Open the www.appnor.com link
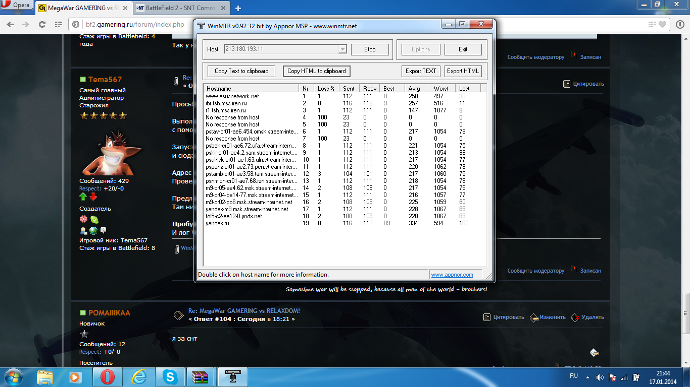The height and width of the screenshot is (387, 690). point(452,275)
